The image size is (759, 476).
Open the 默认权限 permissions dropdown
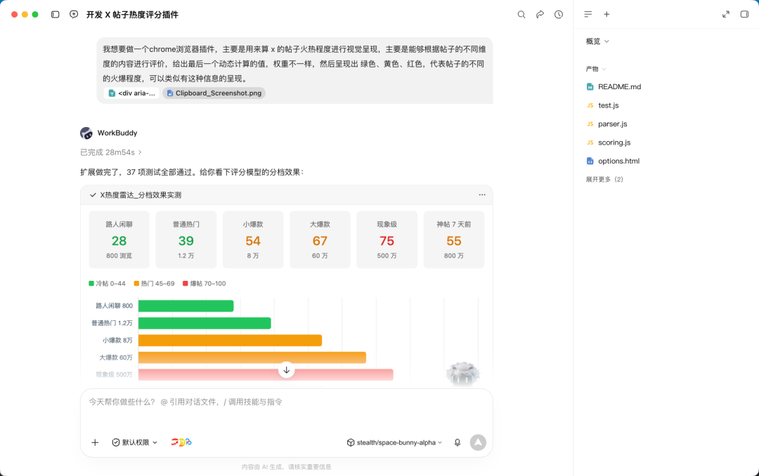click(x=134, y=442)
